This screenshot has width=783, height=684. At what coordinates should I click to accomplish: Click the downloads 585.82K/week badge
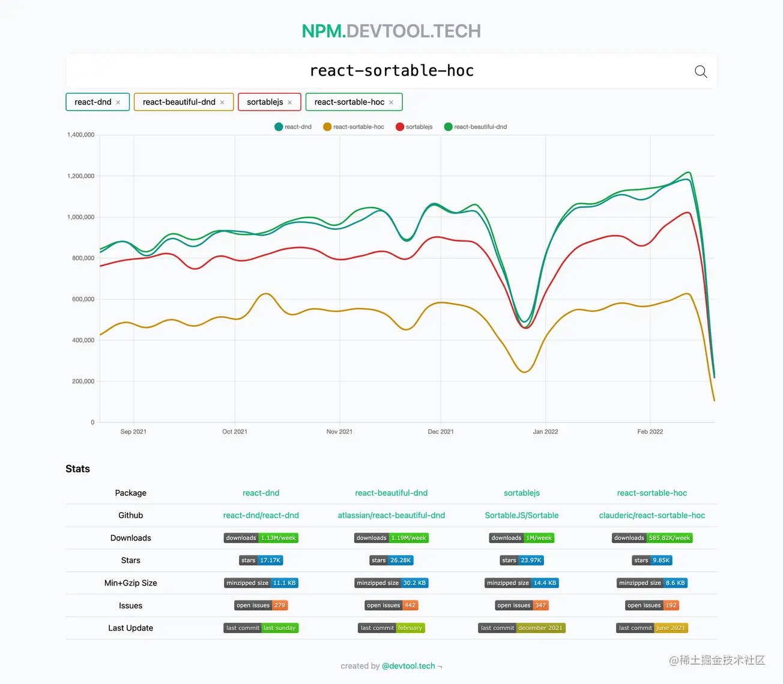(652, 538)
